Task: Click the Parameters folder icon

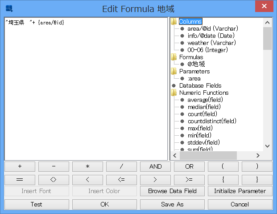Action: pos(174,71)
